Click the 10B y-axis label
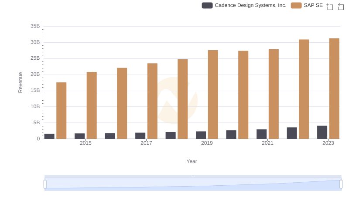This screenshot has width=349, height=201. pos(35,106)
